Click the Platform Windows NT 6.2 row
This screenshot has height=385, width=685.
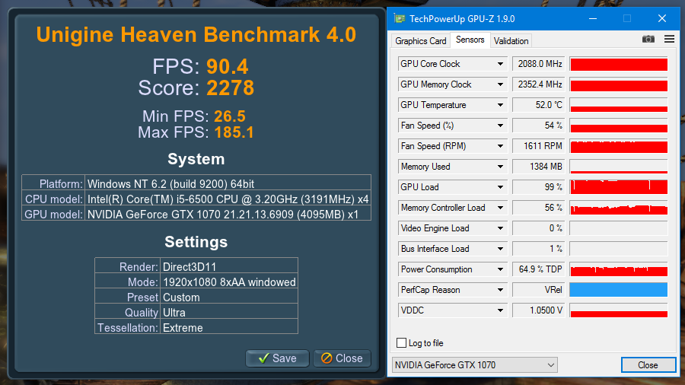[196, 183]
